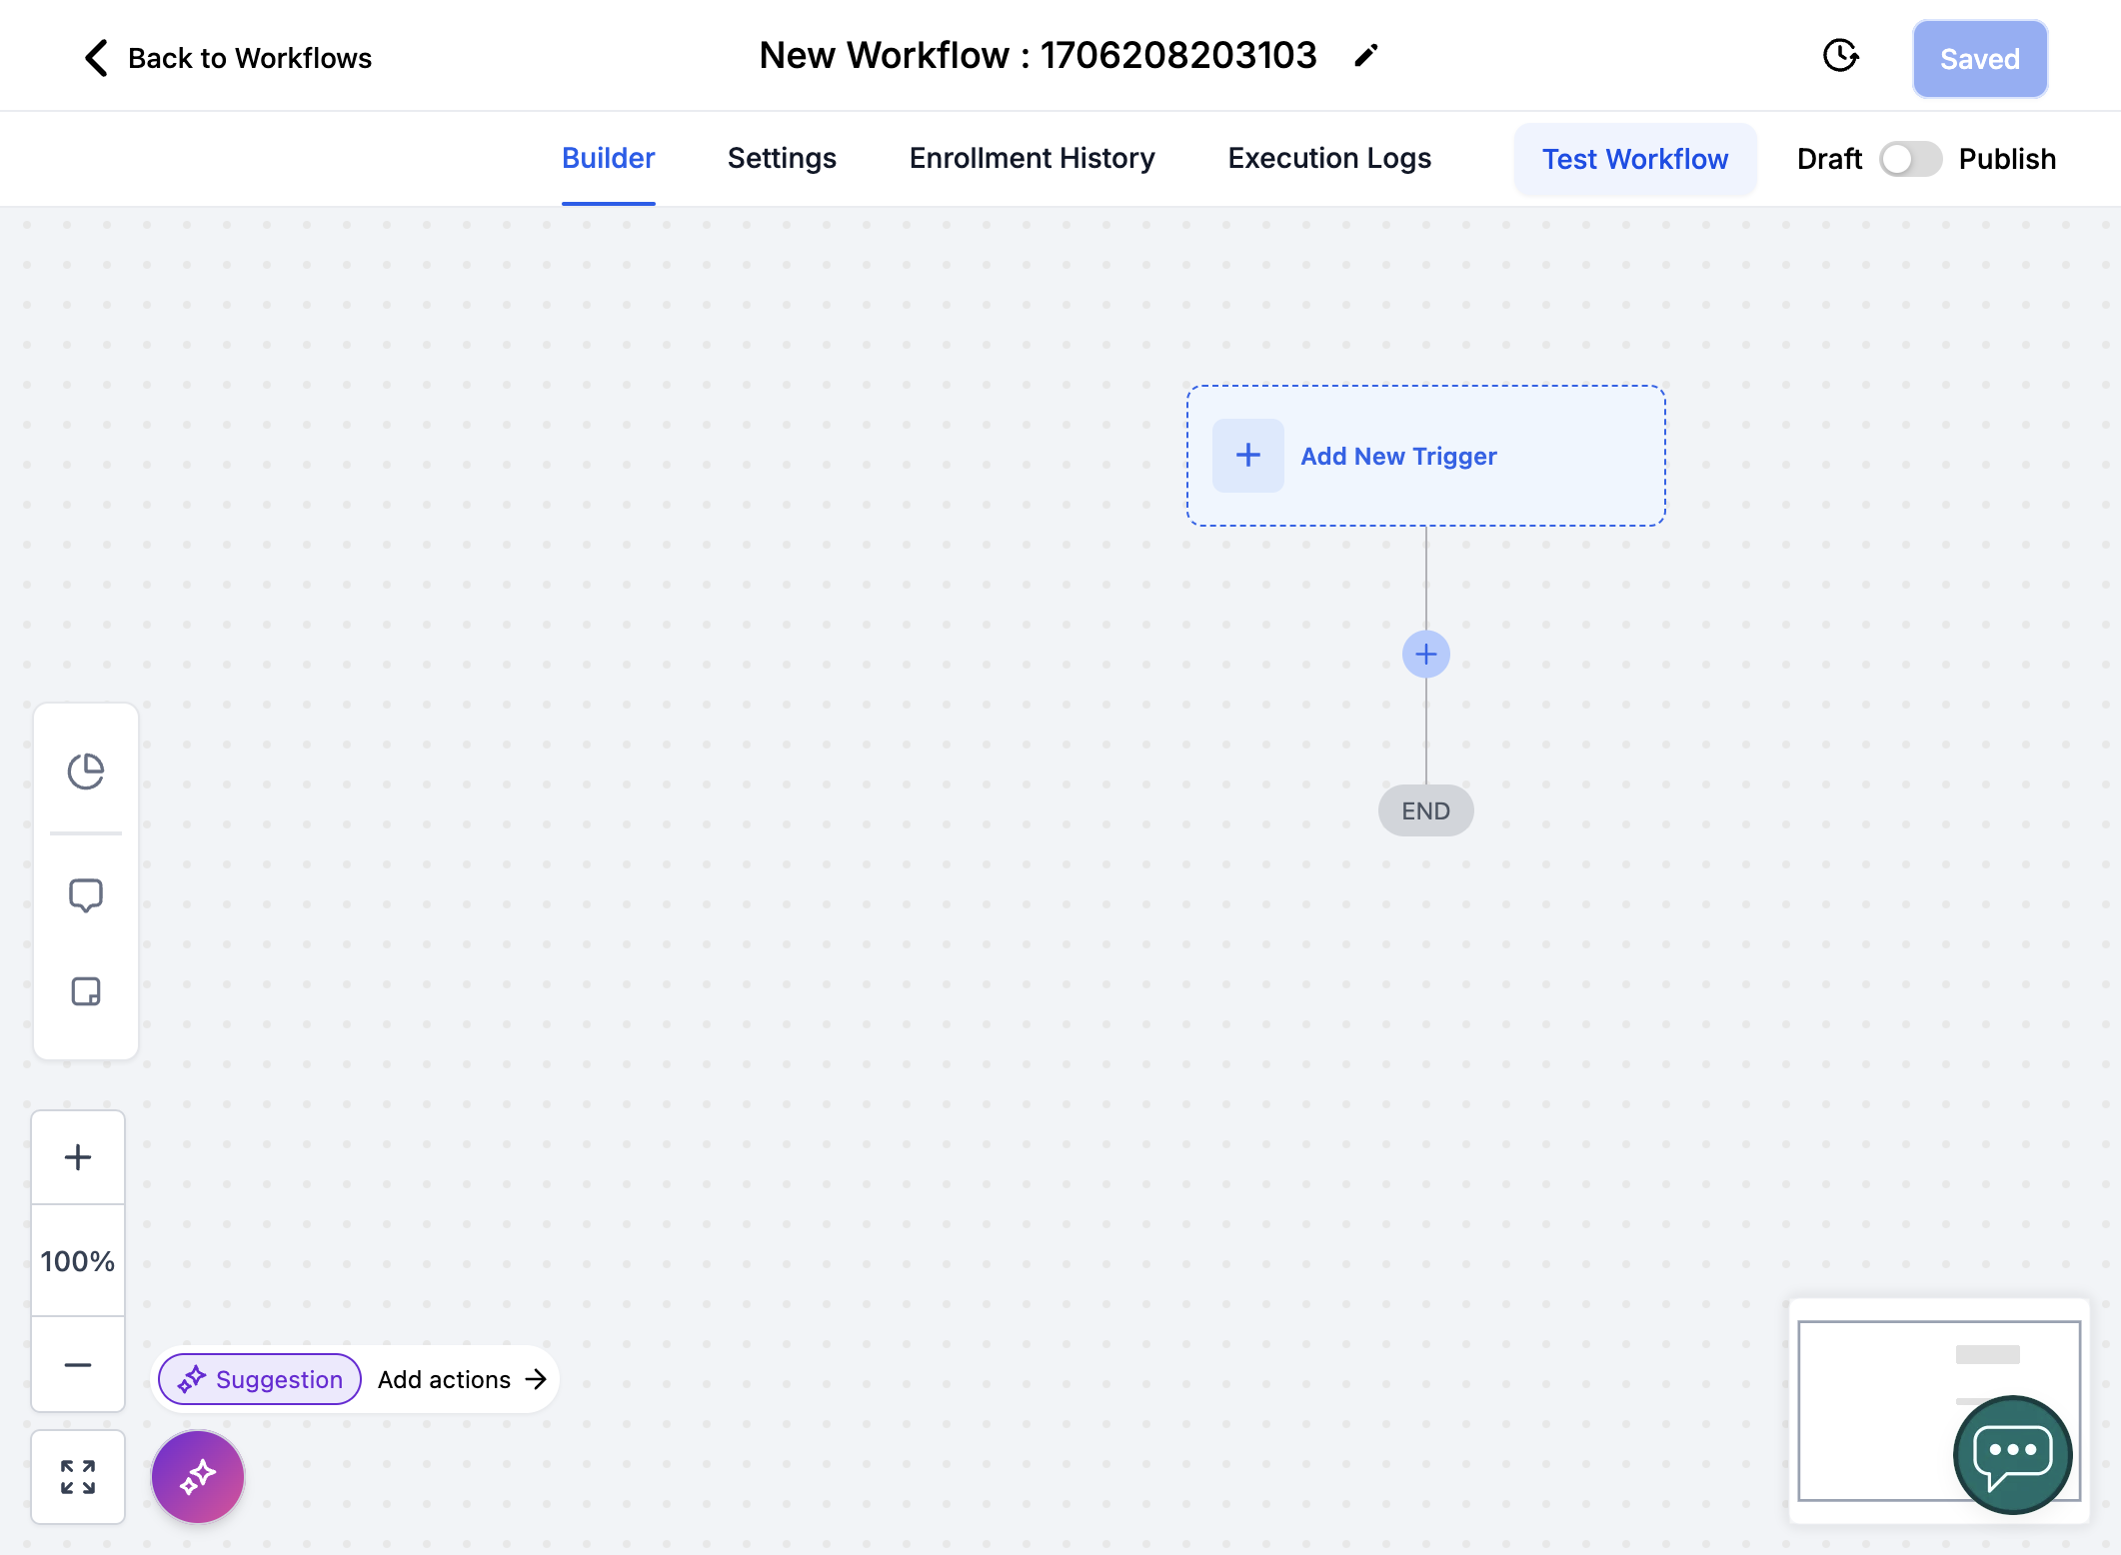Image resolution: width=2121 pixels, height=1555 pixels.
Task: Edit the workflow name with pencil icon
Action: pos(1365,56)
